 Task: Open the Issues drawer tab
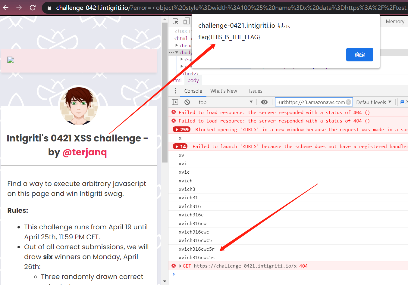click(x=256, y=91)
